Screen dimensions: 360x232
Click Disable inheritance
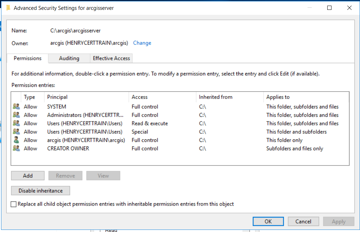click(40, 190)
